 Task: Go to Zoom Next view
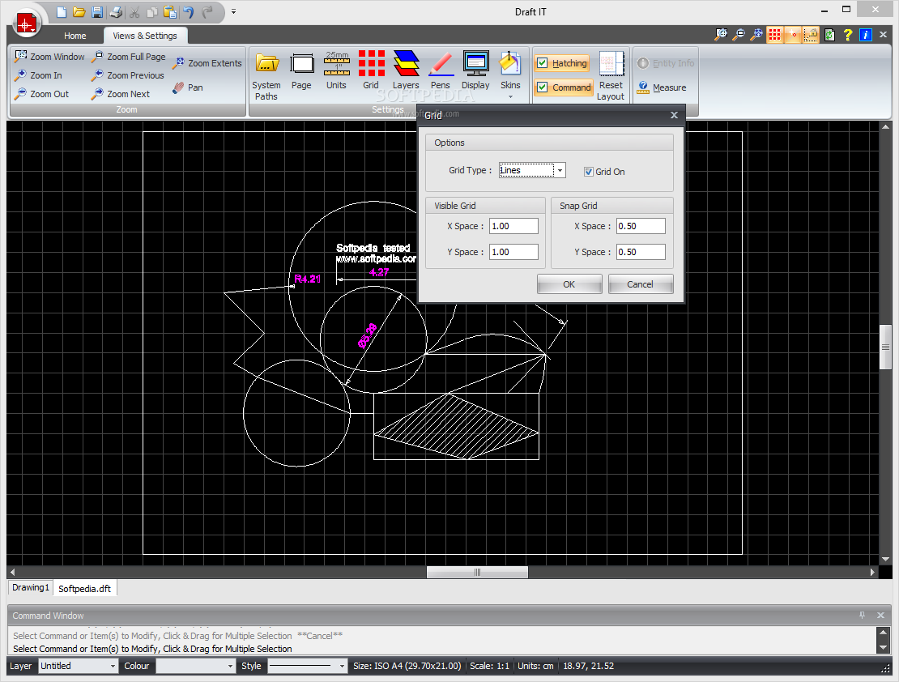(121, 94)
